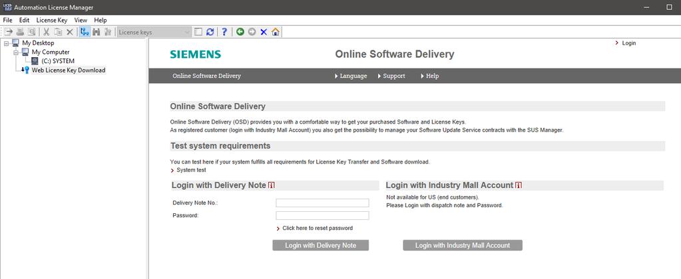Focus the Delivery Note No. field
681x279 pixels.
tap(322, 203)
